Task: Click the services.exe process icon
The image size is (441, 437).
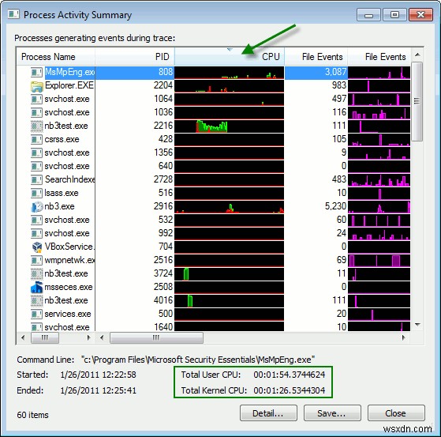Action: [36, 315]
